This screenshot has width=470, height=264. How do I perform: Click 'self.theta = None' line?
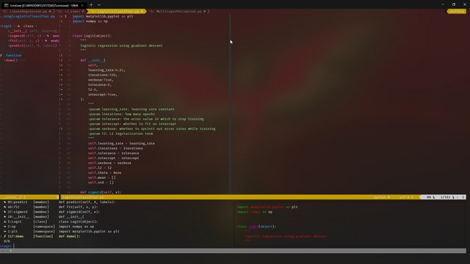(x=104, y=173)
